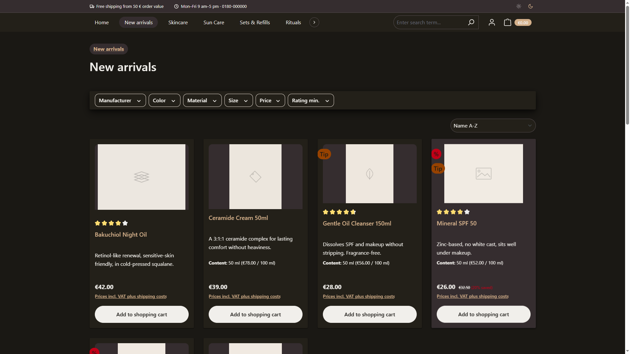Add Bakuchiol Night Oil to shopping cart
Screen dimensions: 630x354
click(x=142, y=314)
